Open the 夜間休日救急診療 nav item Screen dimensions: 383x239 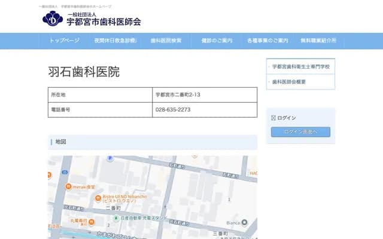point(115,41)
